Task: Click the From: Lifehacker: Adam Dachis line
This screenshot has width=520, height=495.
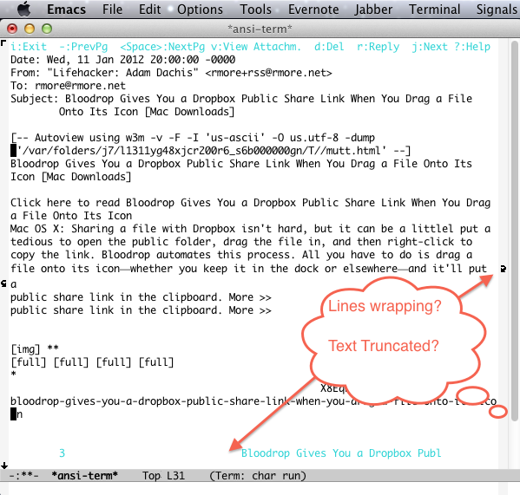Action: point(171,73)
